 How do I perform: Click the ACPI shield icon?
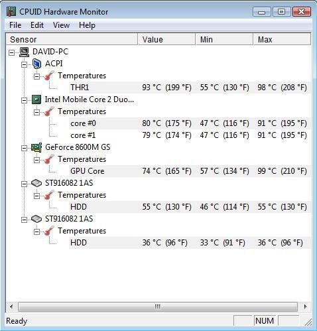tap(36, 64)
